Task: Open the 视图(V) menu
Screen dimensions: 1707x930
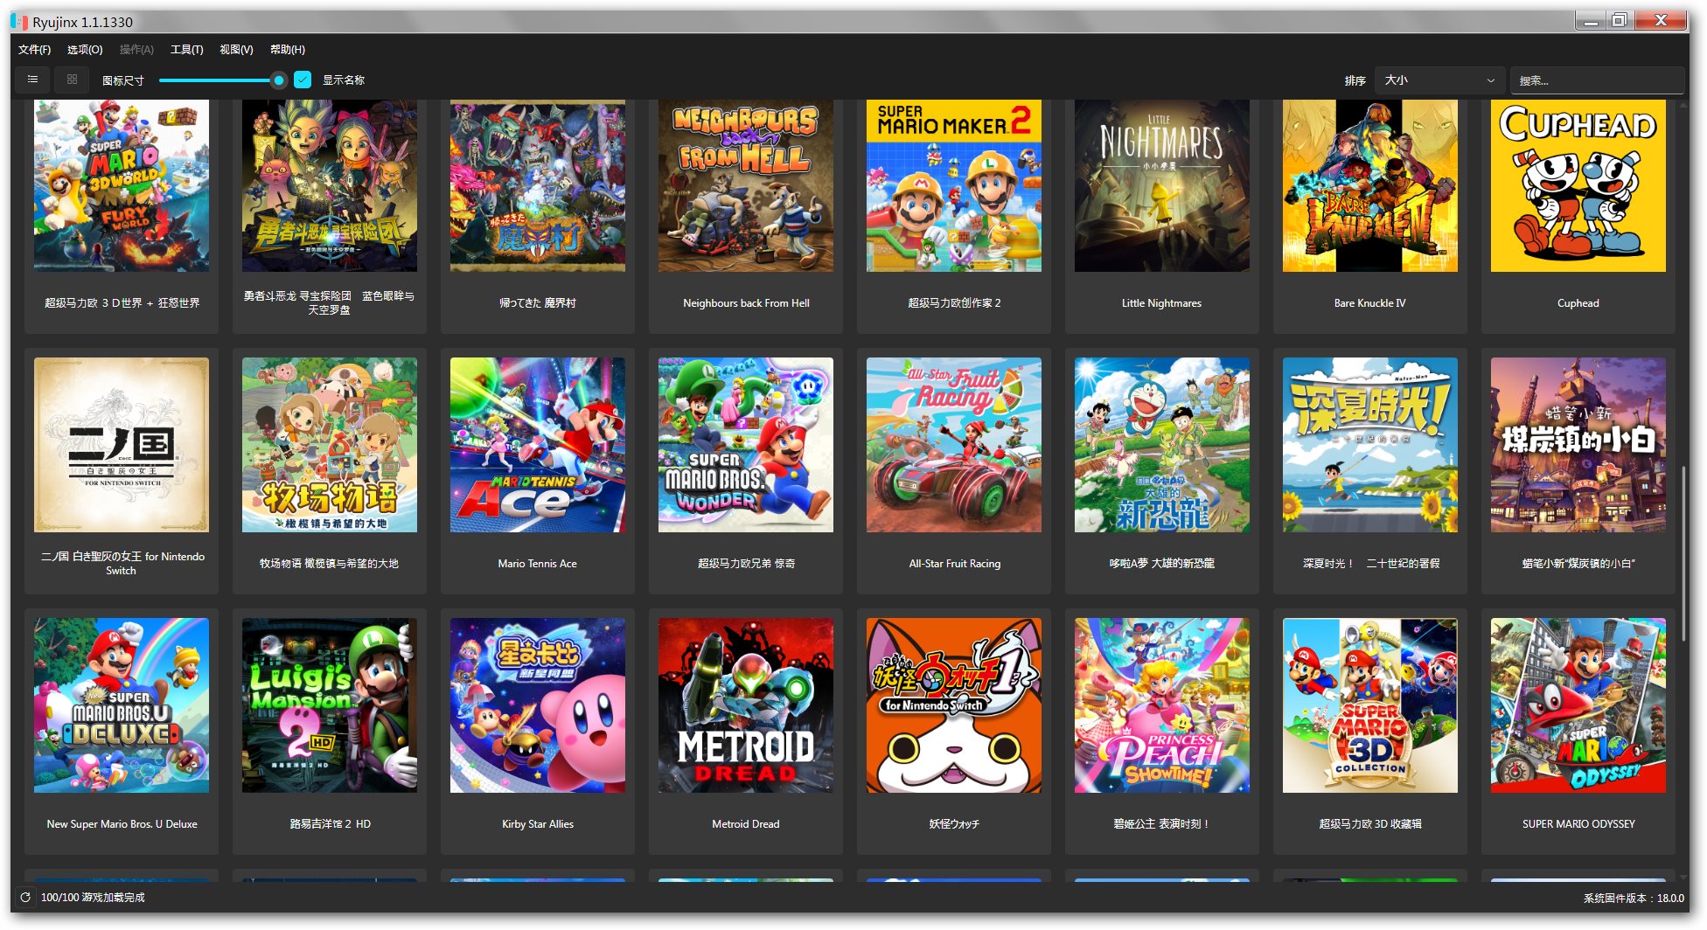Action: click(x=236, y=50)
